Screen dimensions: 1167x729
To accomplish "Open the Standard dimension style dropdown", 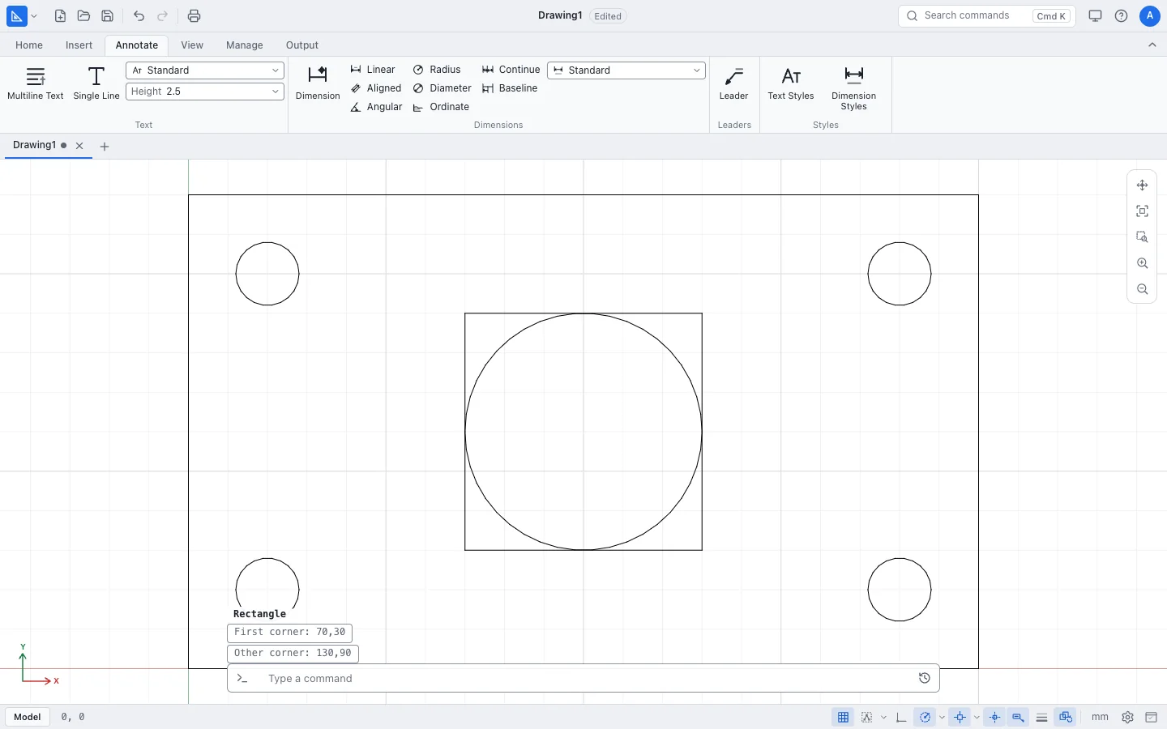I will [626, 70].
